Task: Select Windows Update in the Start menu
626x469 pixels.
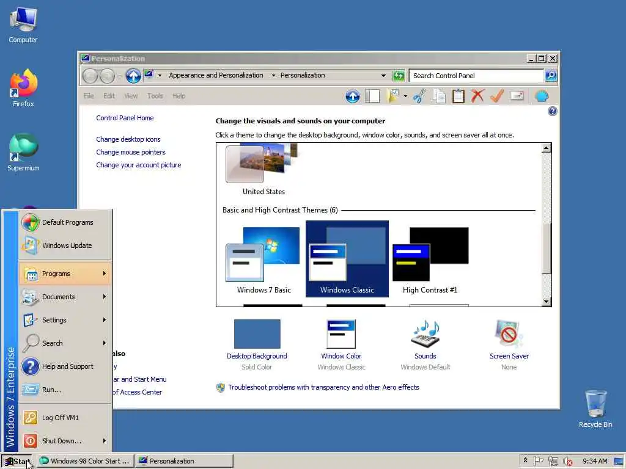Action: pos(65,245)
